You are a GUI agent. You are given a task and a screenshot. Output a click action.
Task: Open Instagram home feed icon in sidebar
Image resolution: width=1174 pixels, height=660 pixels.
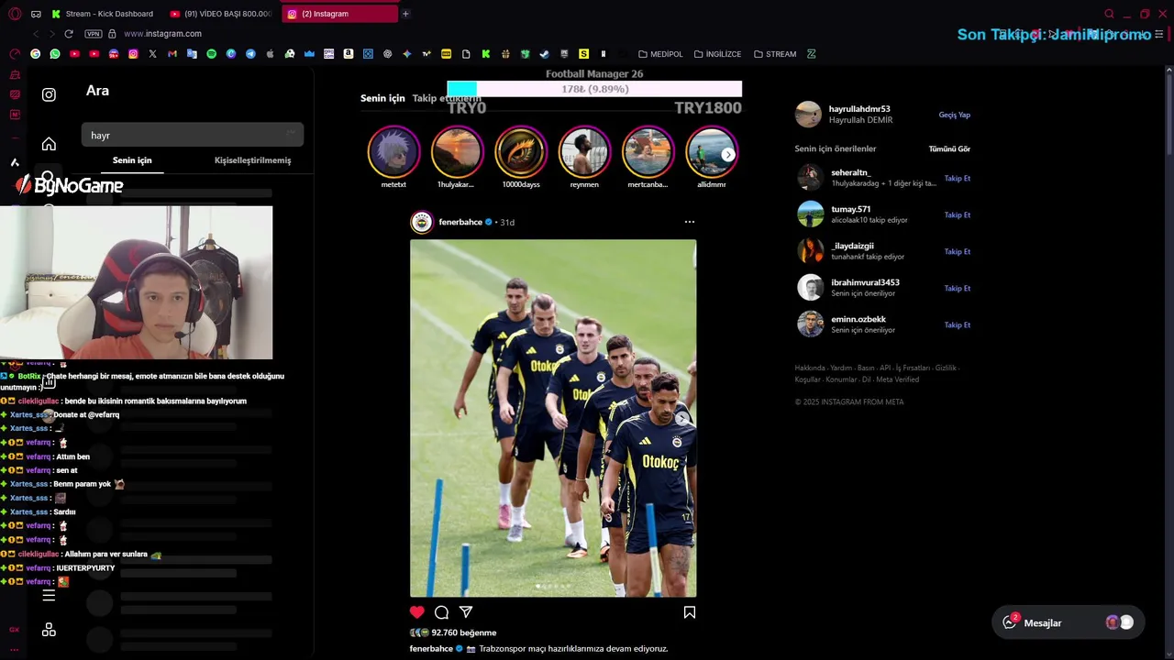click(x=49, y=144)
